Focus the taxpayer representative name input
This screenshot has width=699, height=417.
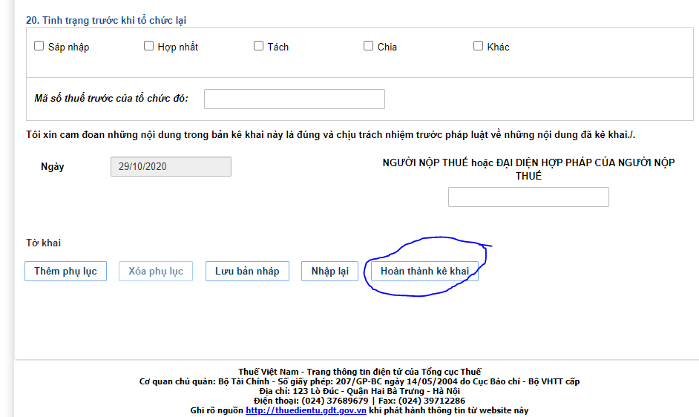528,197
